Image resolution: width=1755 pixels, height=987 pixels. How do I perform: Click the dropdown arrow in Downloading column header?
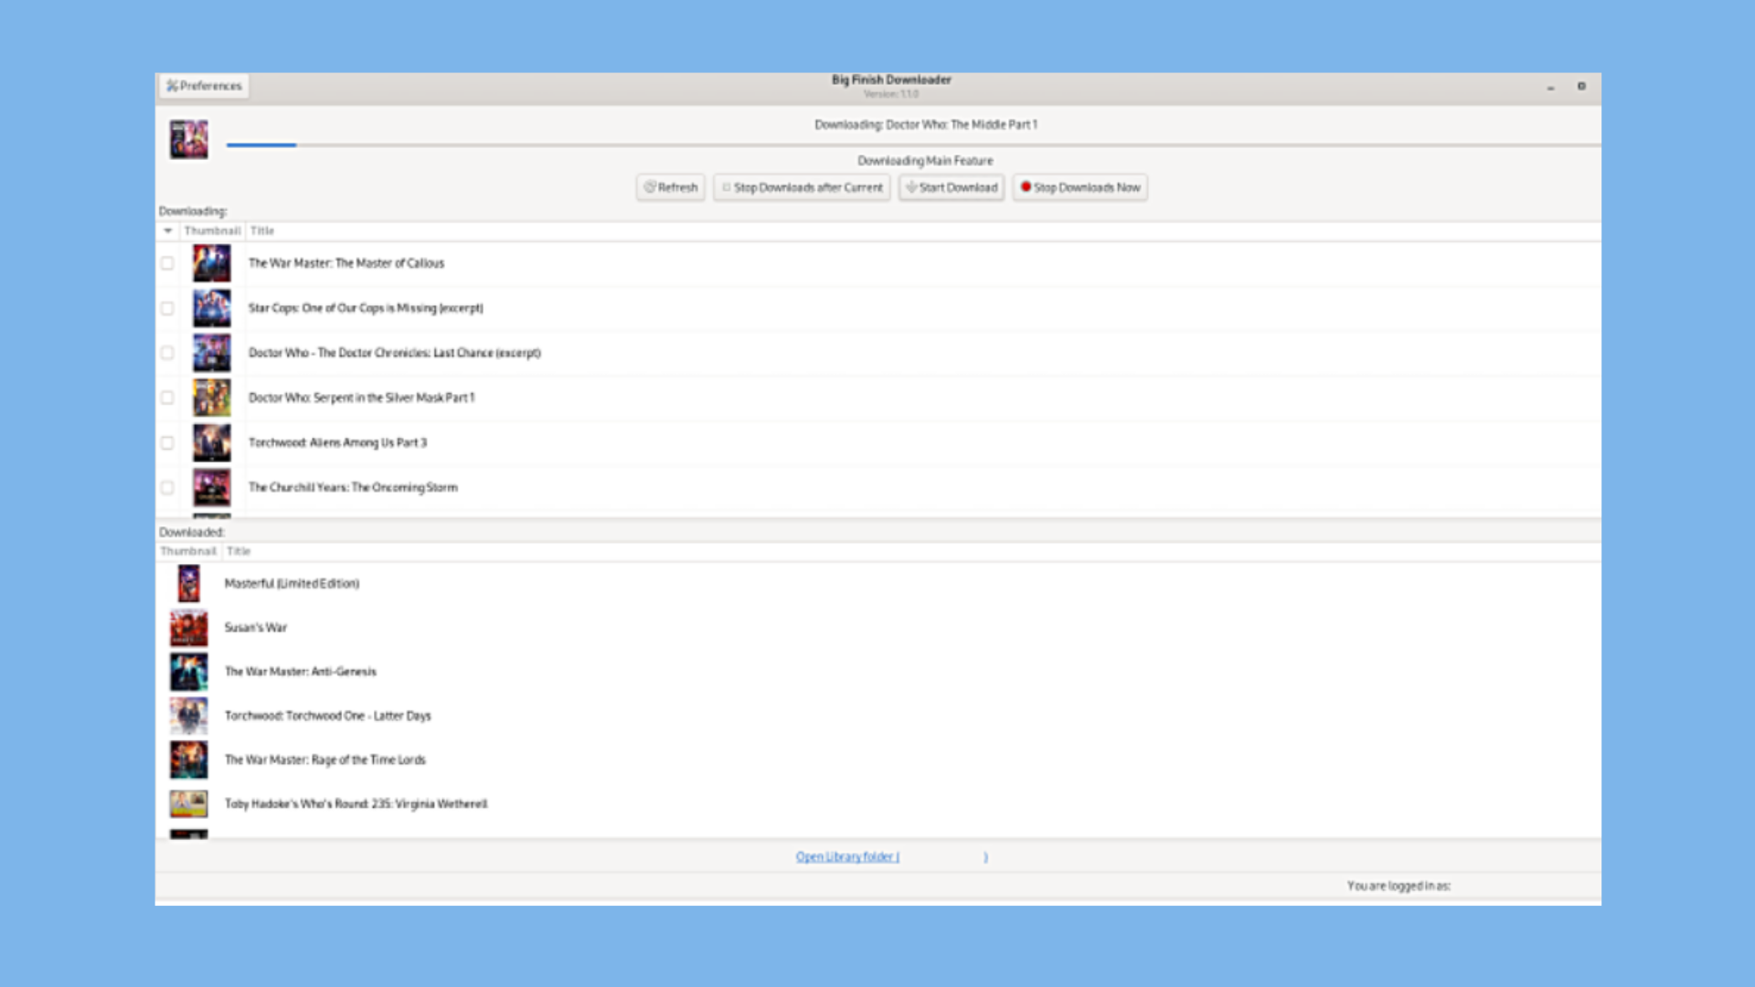(167, 231)
